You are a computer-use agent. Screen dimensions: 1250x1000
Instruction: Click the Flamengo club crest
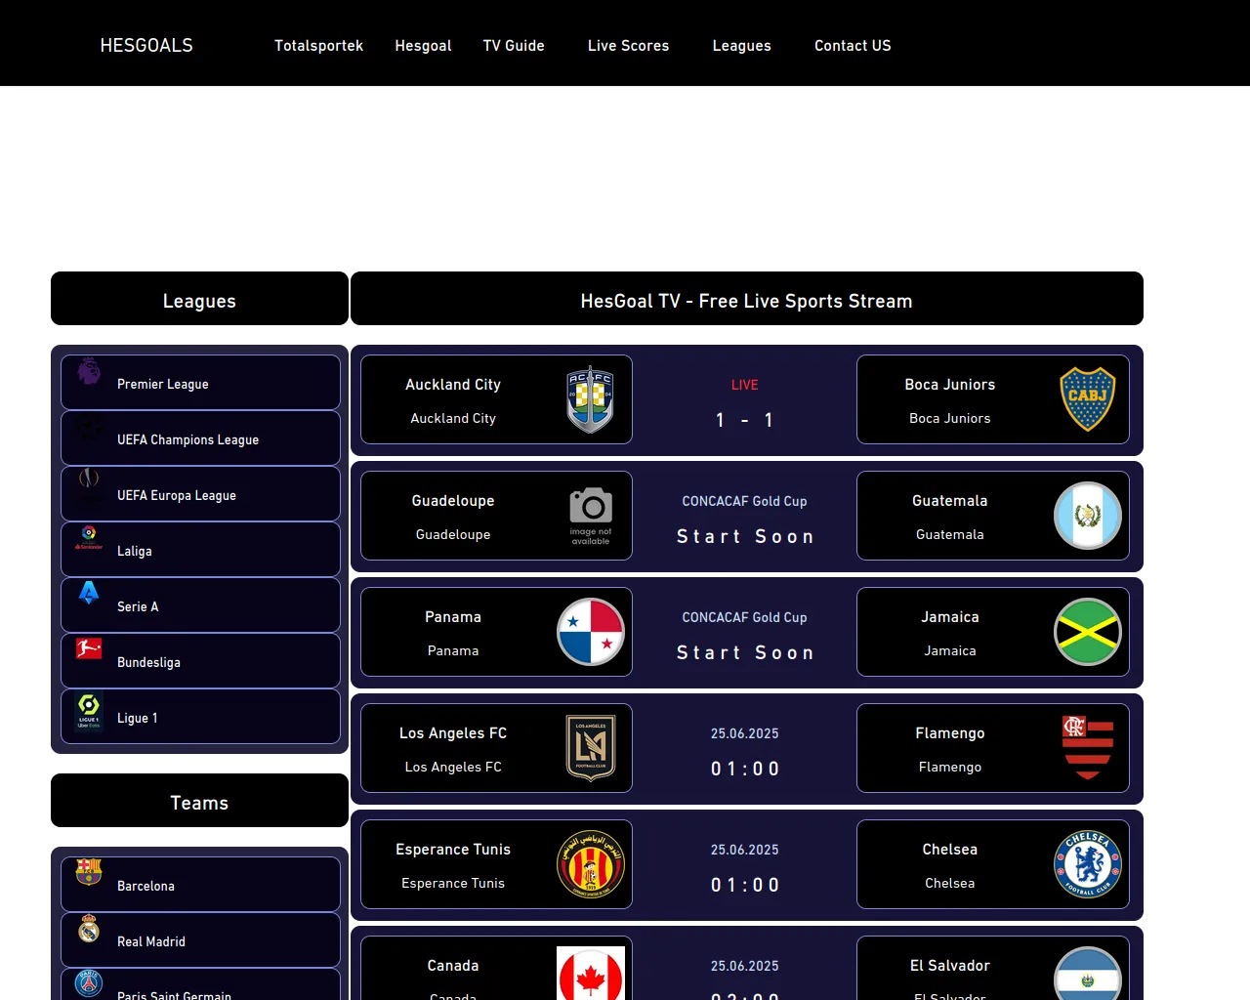[1087, 748]
